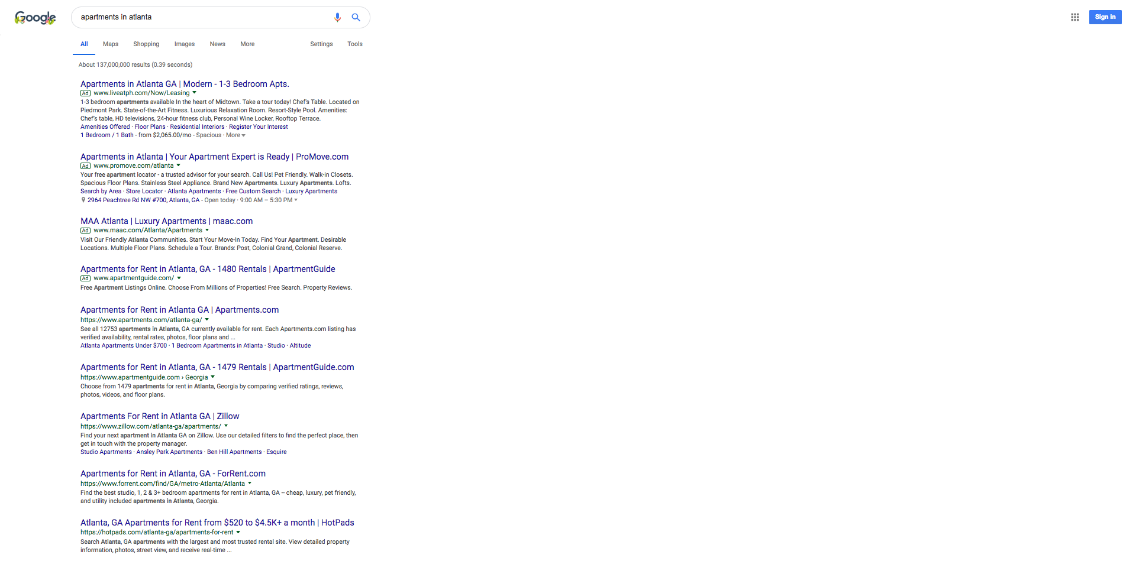Expand 'More' after Spacious in first ad
The height and width of the screenshot is (561, 1136).
[235, 135]
